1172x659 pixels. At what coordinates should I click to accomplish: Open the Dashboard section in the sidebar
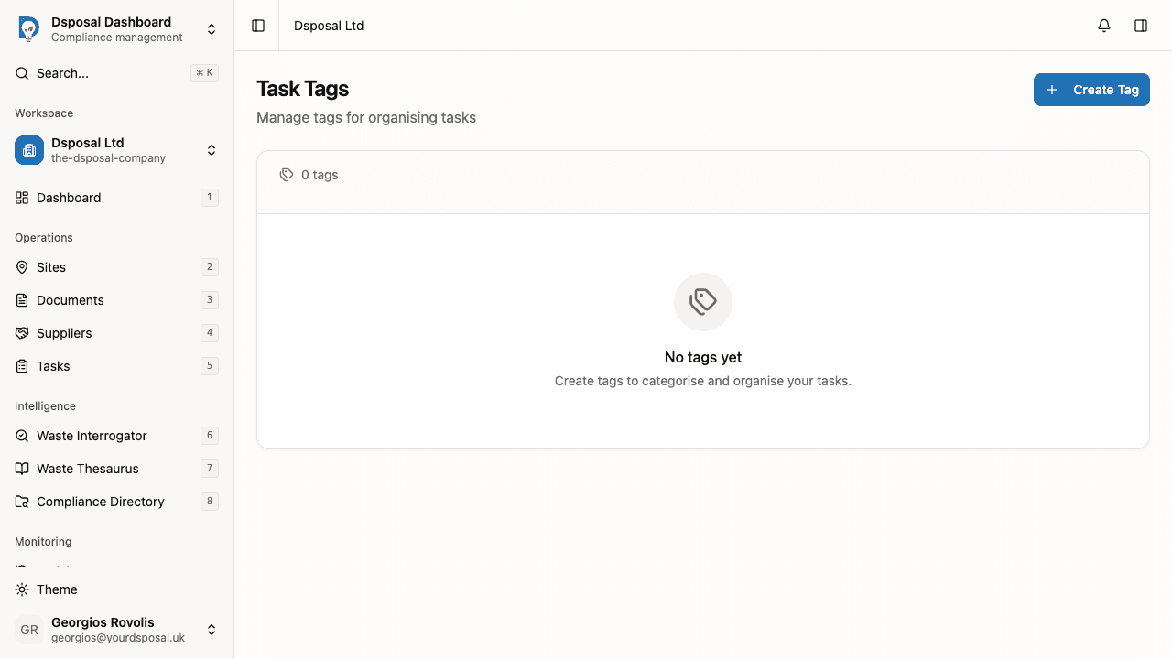point(69,198)
